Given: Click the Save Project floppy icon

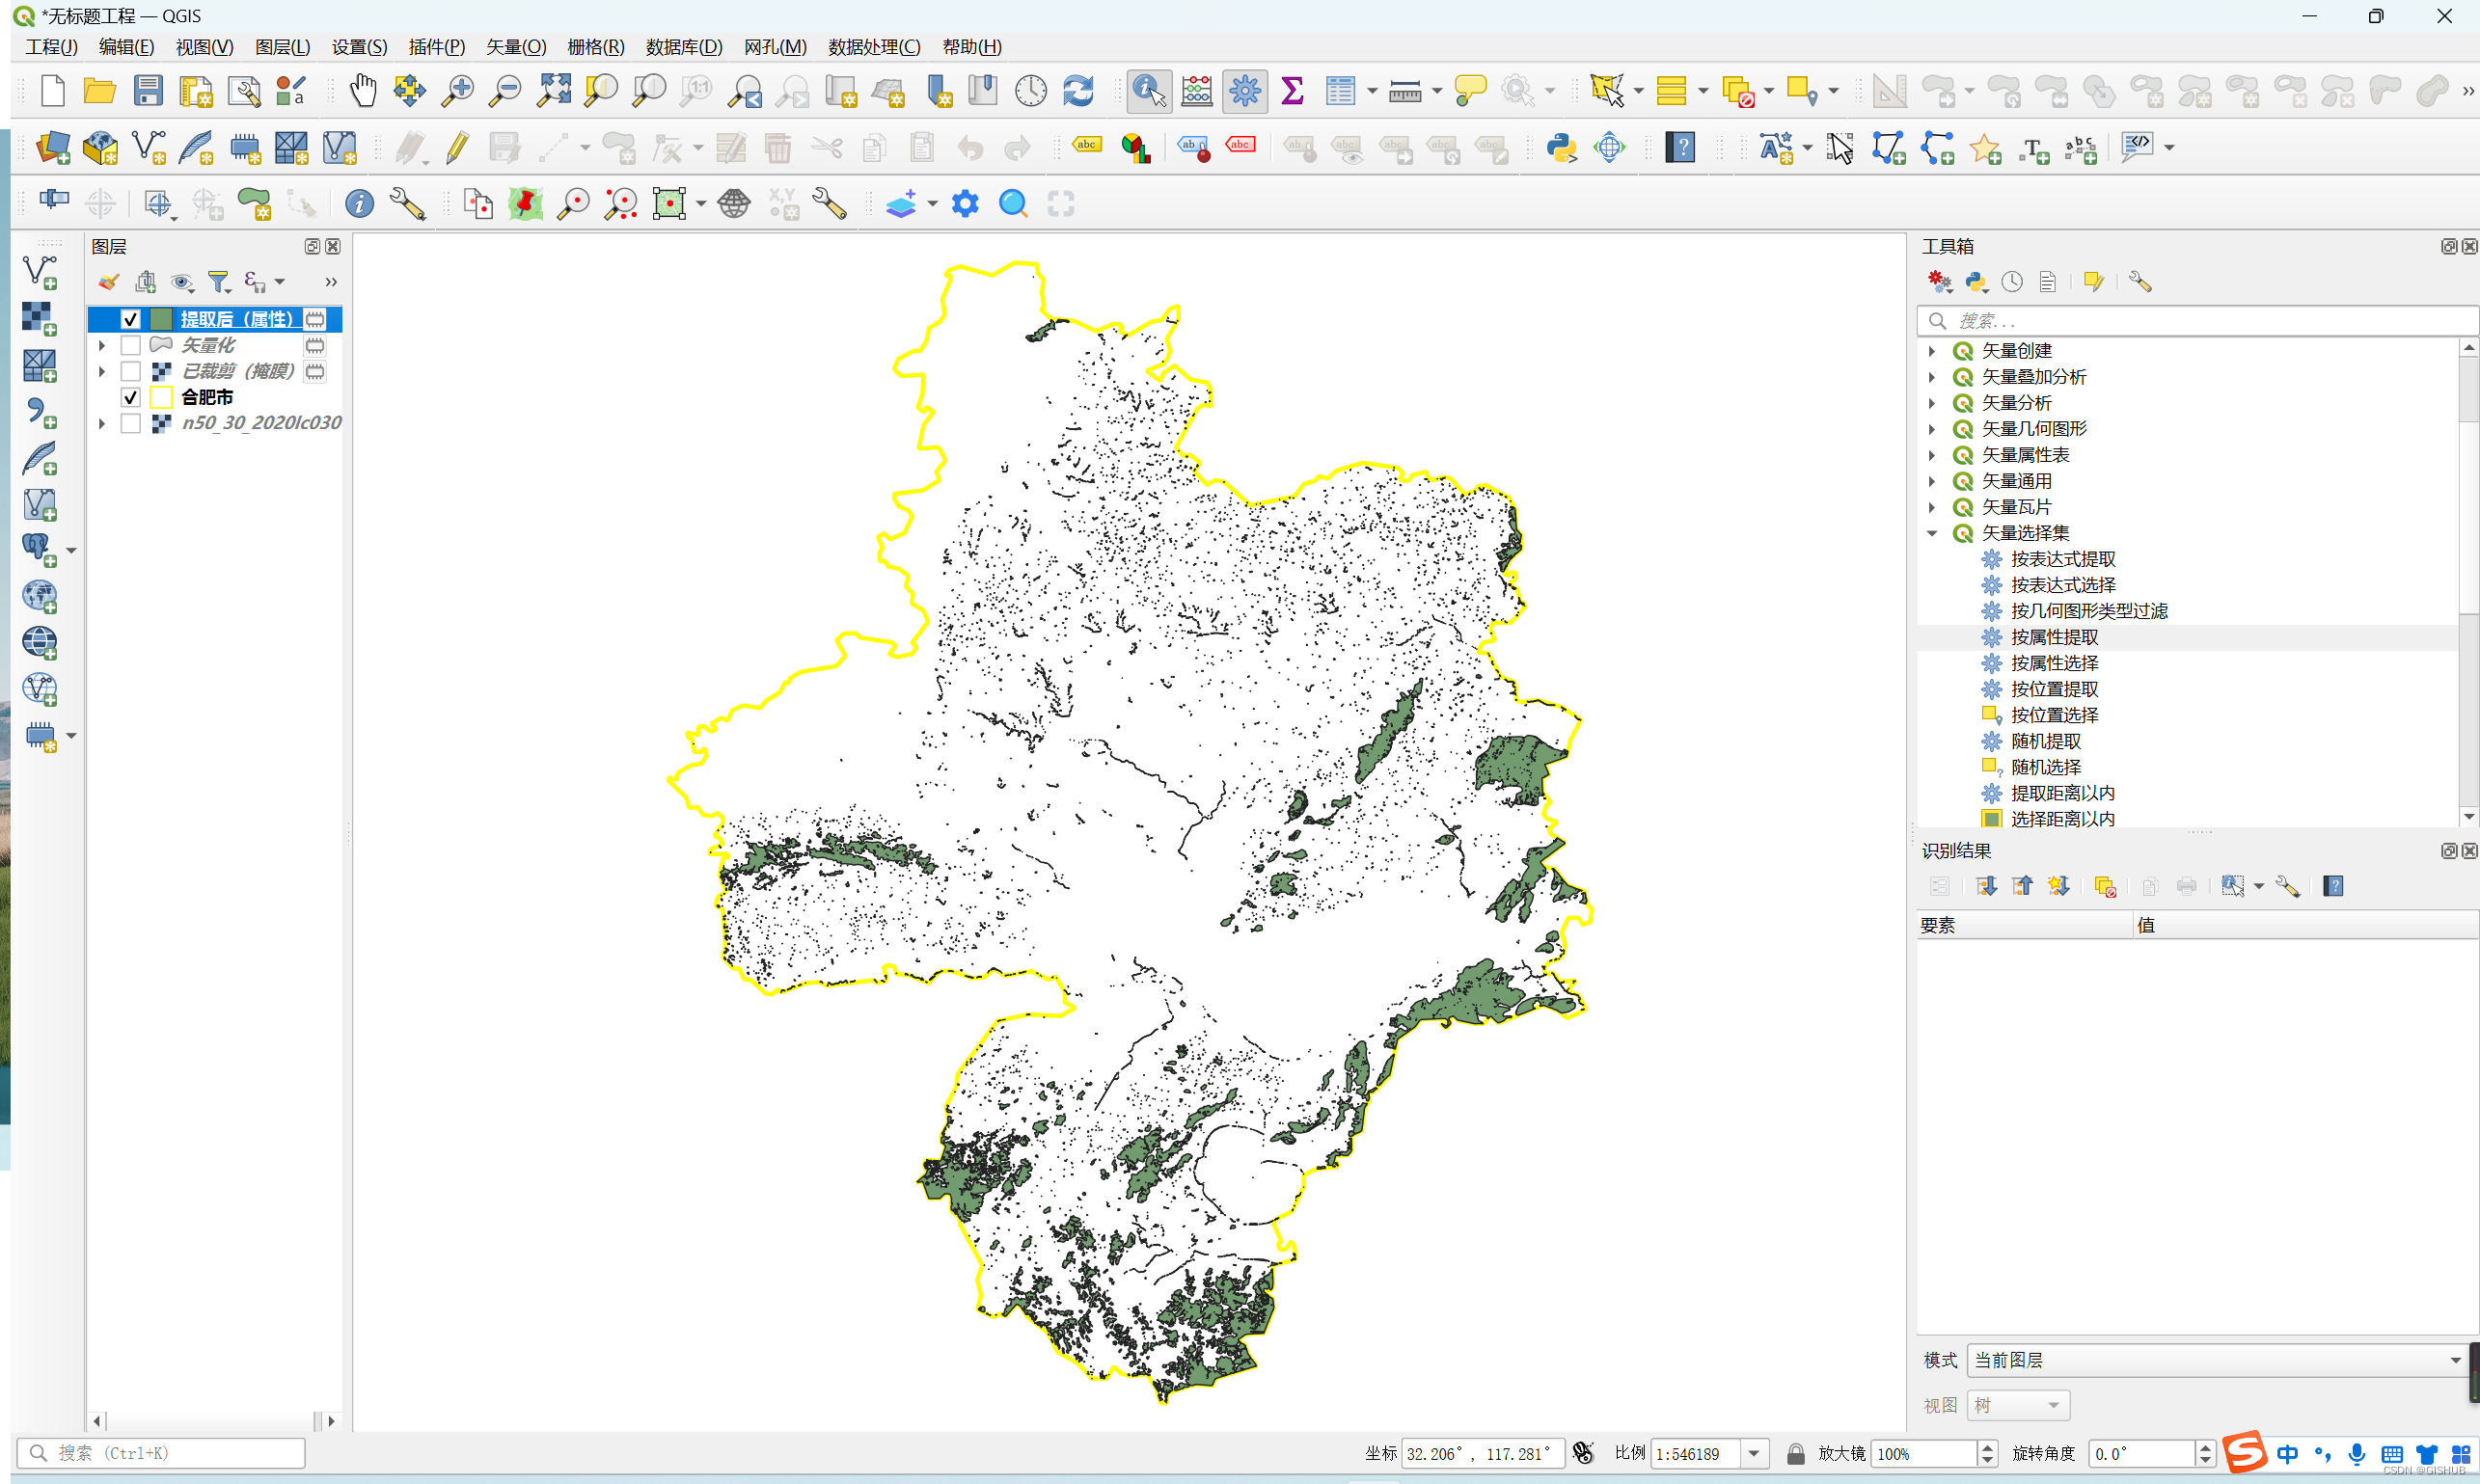Looking at the screenshot, I should [x=148, y=91].
